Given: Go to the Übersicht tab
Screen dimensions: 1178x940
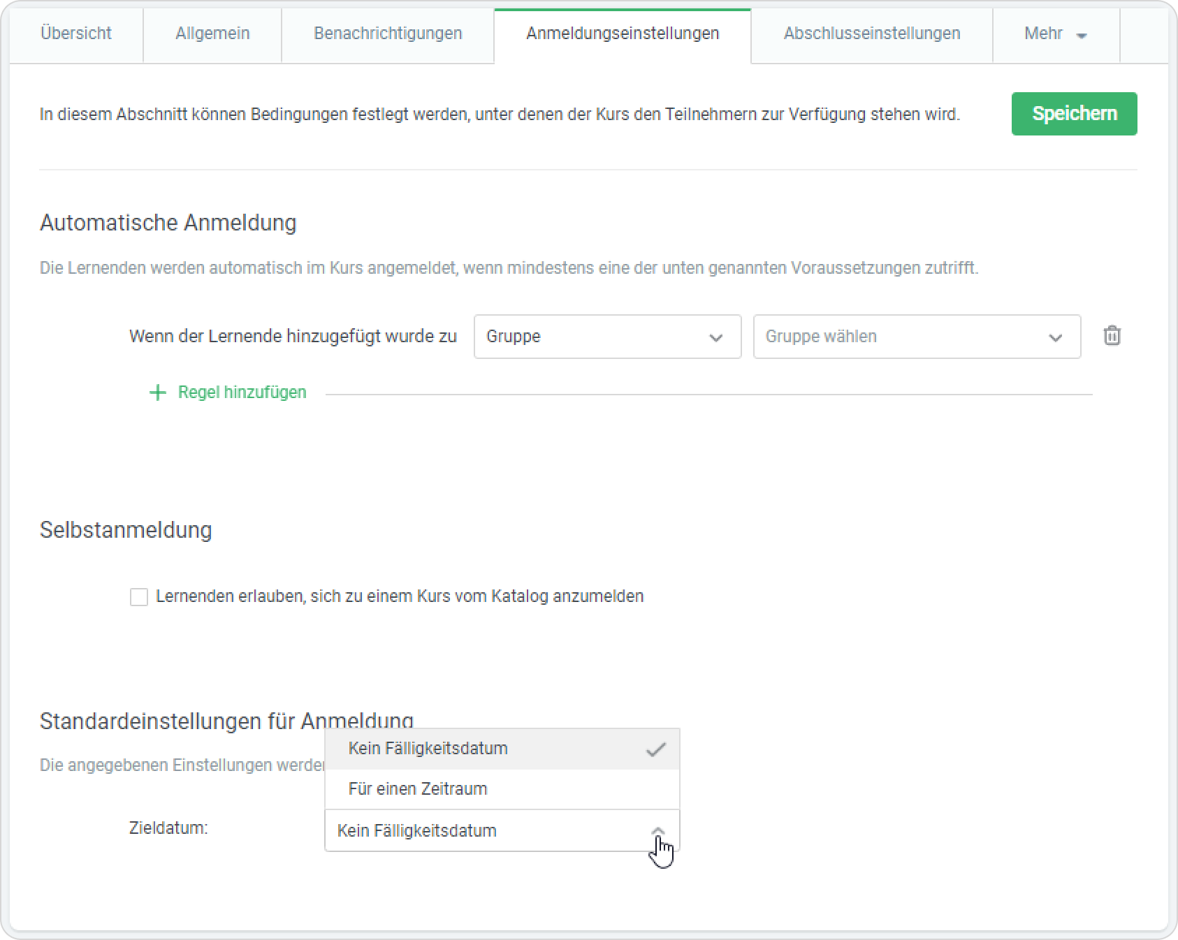Looking at the screenshot, I should pyautogui.click(x=76, y=34).
